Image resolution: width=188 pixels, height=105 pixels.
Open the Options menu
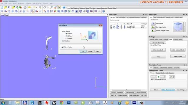(x=45, y=4)
